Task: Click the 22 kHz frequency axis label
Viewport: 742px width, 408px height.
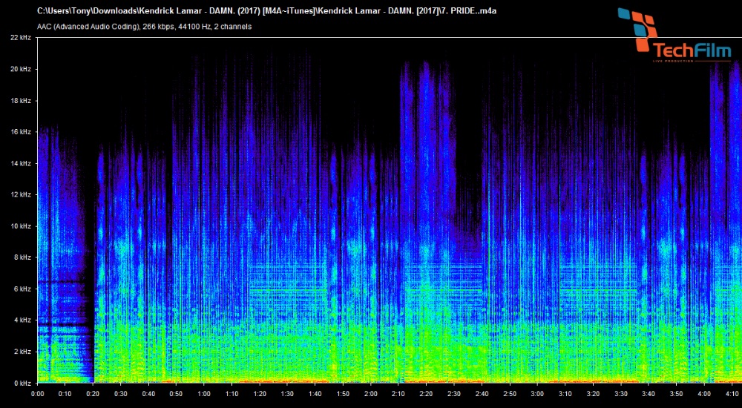Action: pos(20,37)
